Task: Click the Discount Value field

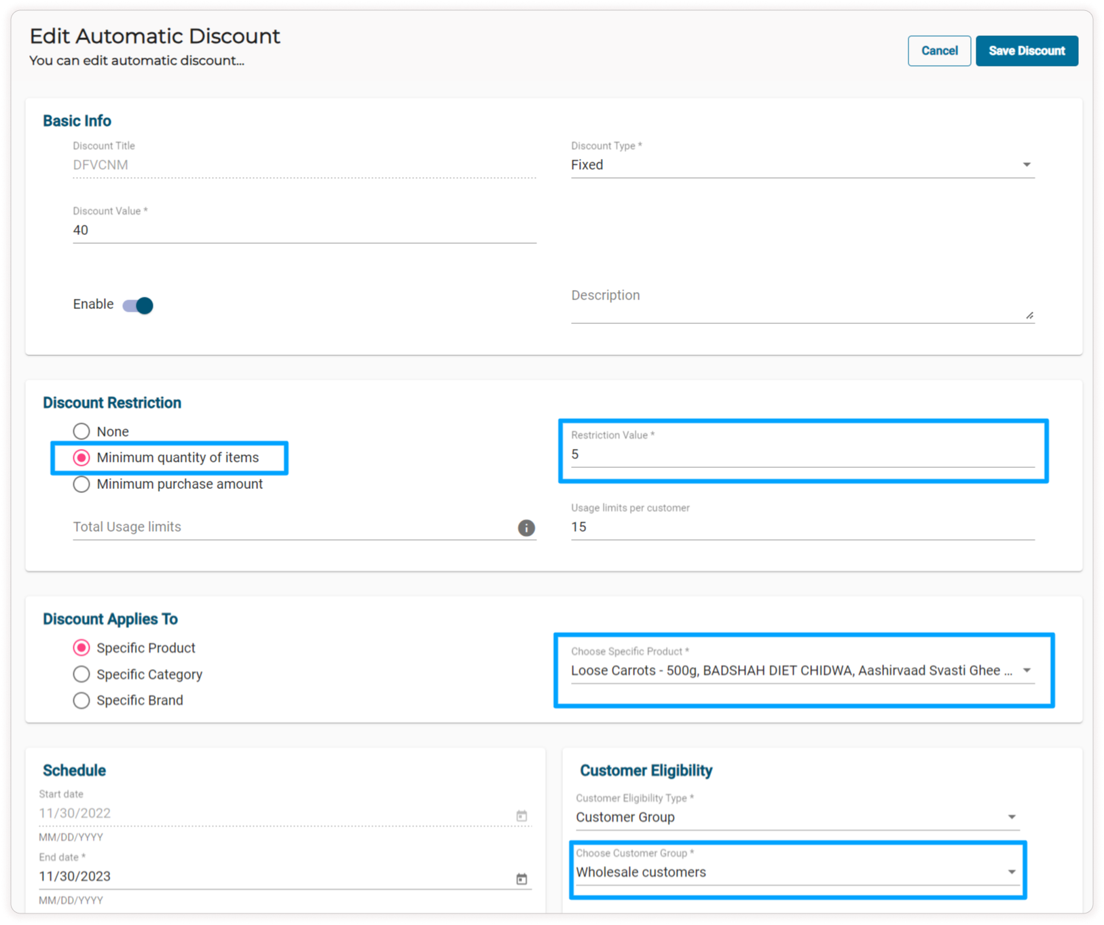Action: [304, 230]
